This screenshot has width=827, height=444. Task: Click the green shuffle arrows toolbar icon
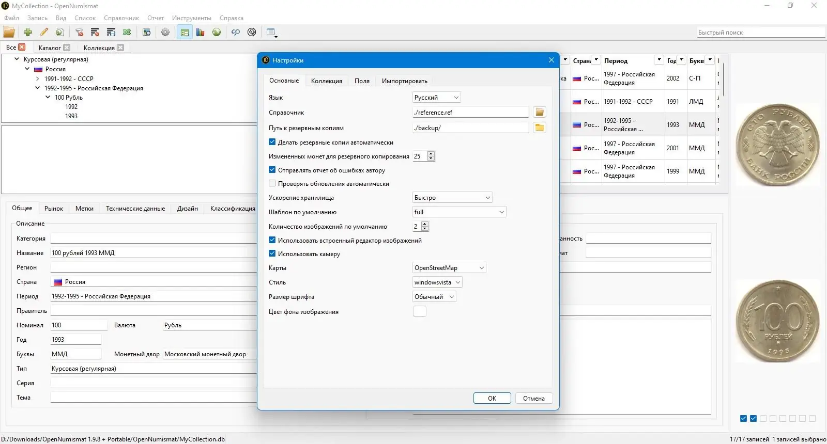(127, 32)
